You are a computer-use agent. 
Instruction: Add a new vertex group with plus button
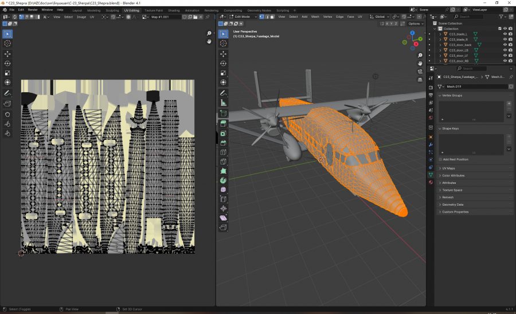[x=509, y=104]
